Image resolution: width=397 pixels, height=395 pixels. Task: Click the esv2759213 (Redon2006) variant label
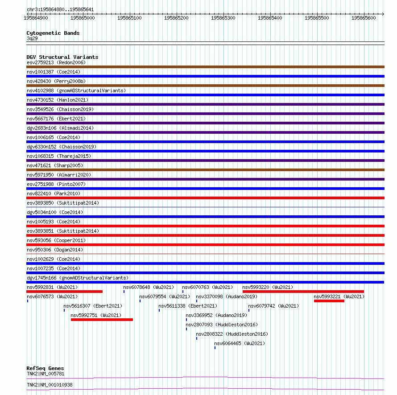56,62
